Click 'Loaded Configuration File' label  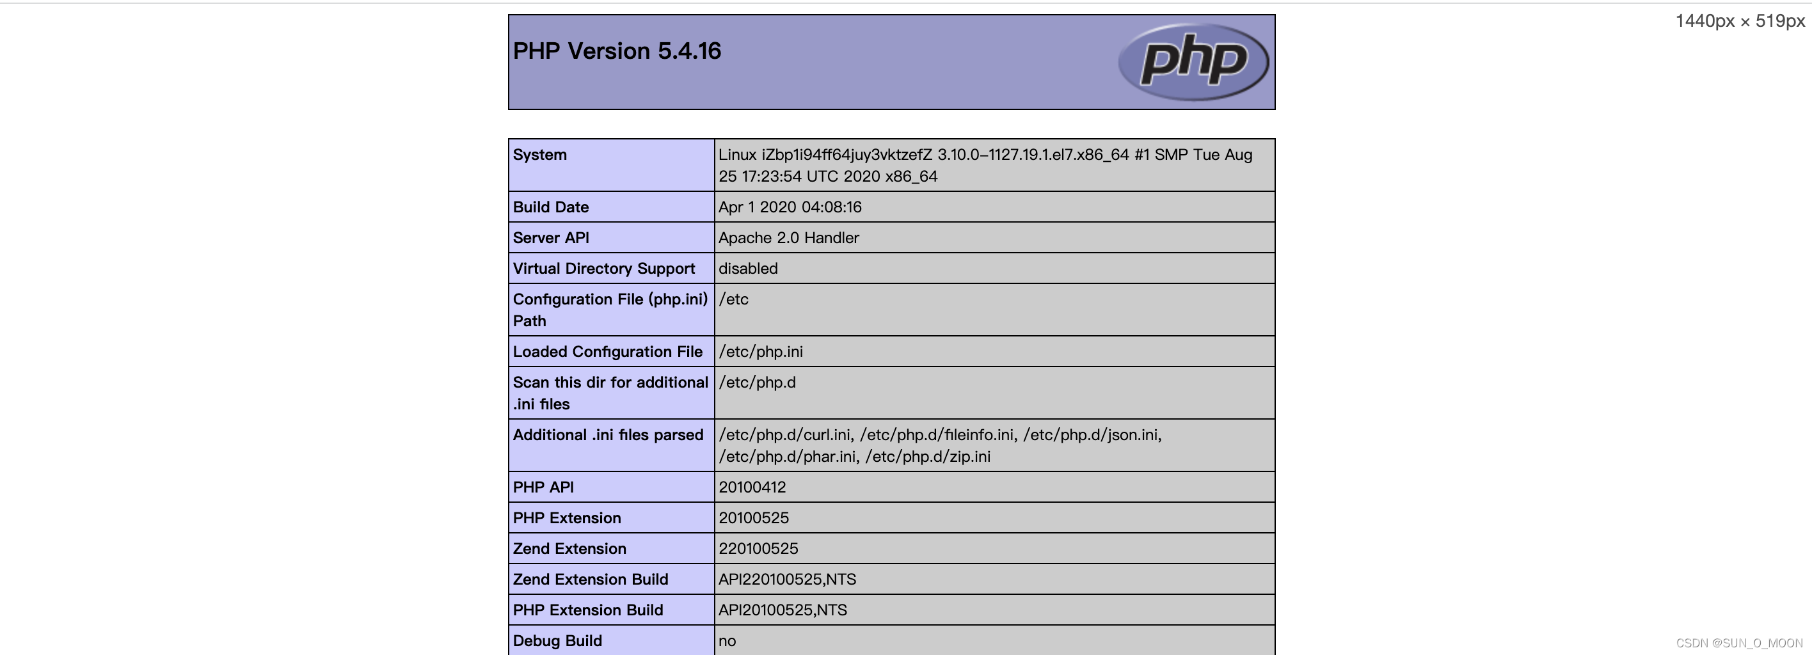[x=608, y=352]
